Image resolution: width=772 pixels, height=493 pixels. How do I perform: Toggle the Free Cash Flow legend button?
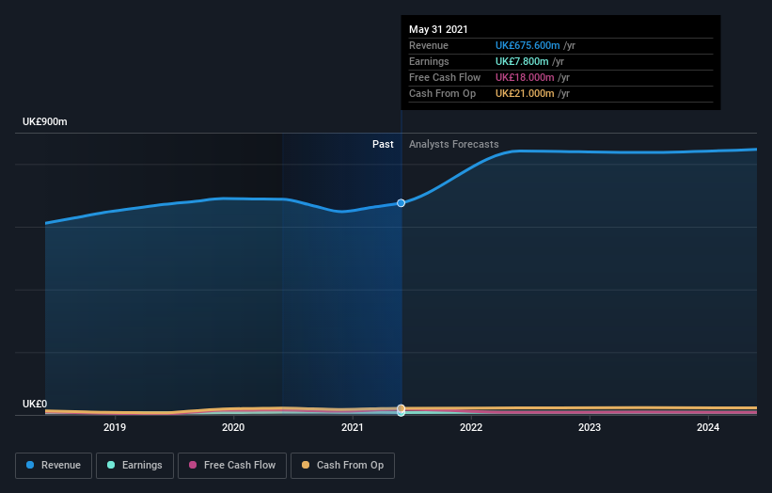(232, 466)
